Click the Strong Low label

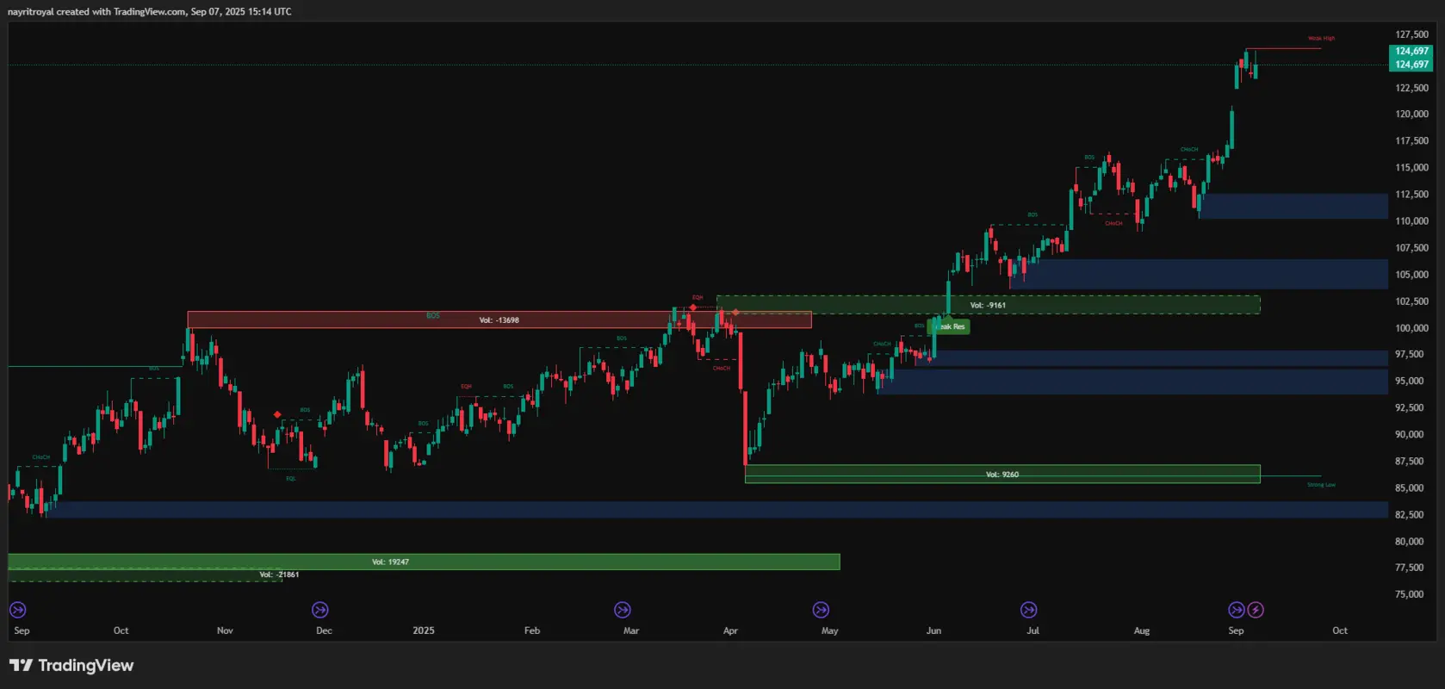(1322, 485)
